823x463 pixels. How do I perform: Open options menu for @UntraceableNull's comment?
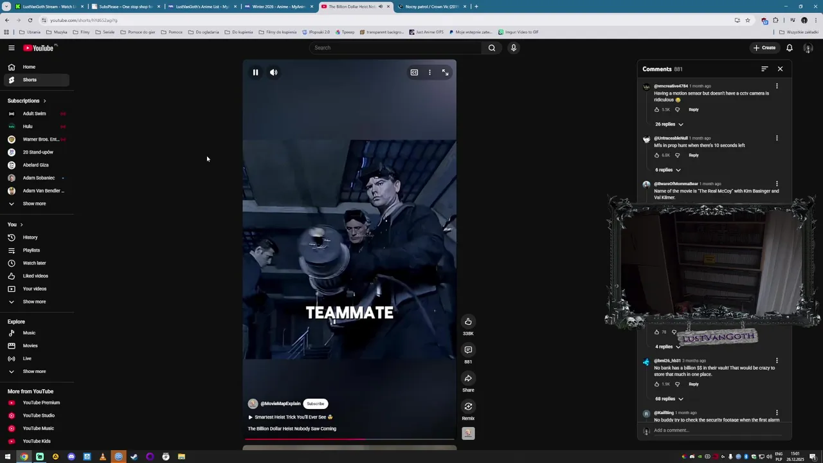pyautogui.click(x=777, y=138)
